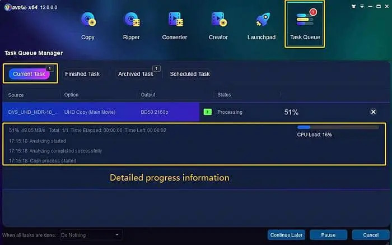Viewport: 392px width, 245px height.
Task: Click the 51% progress value
Action: coord(291,112)
